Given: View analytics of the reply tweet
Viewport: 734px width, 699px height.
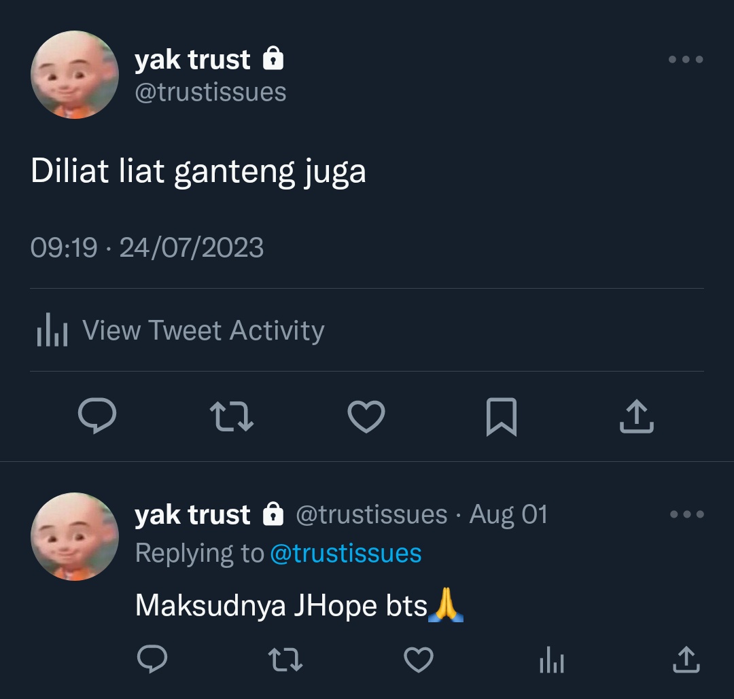Looking at the screenshot, I should point(552,660).
